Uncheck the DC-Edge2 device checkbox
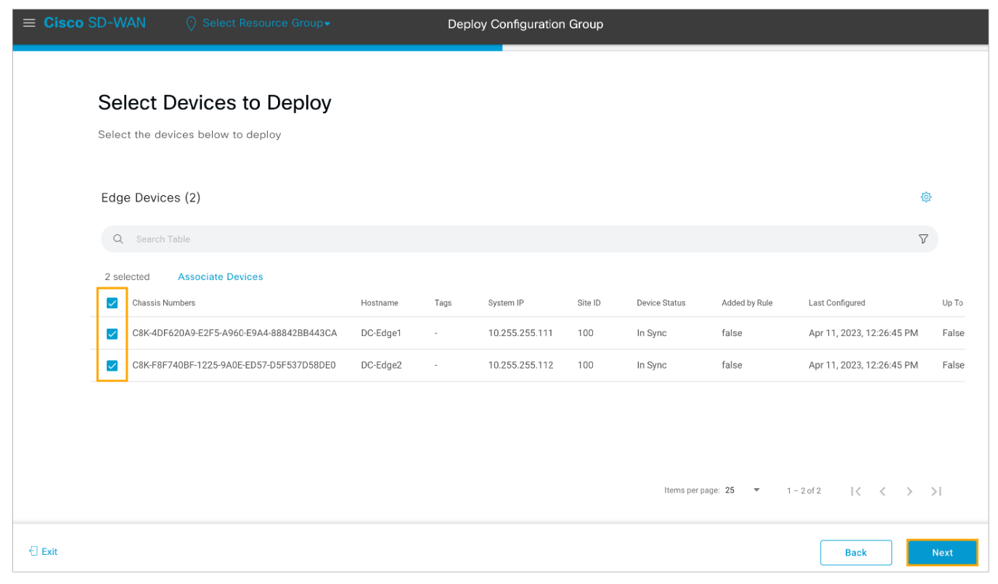The height and width of the screenshot is (584, 998). pos(112,366)
